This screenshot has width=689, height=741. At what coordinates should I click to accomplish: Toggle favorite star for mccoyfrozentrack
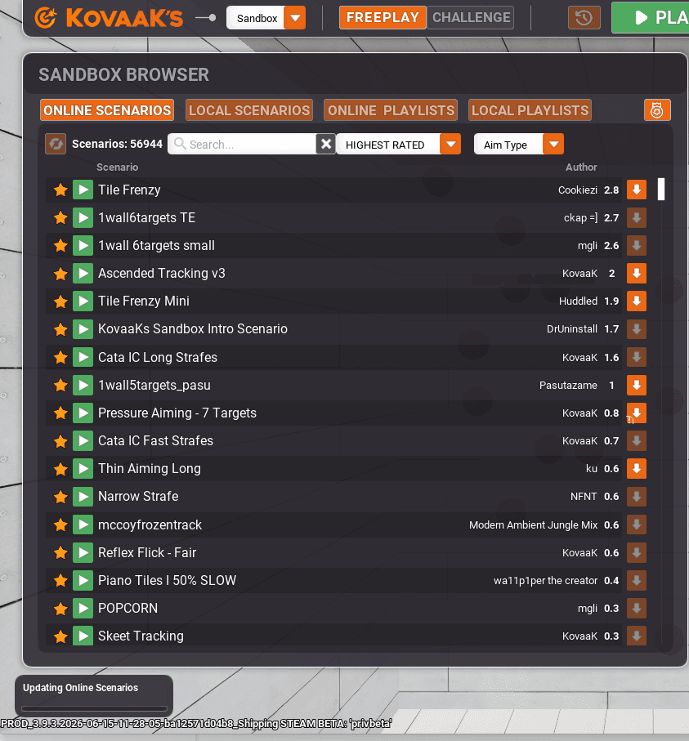(x=60, y=525)
